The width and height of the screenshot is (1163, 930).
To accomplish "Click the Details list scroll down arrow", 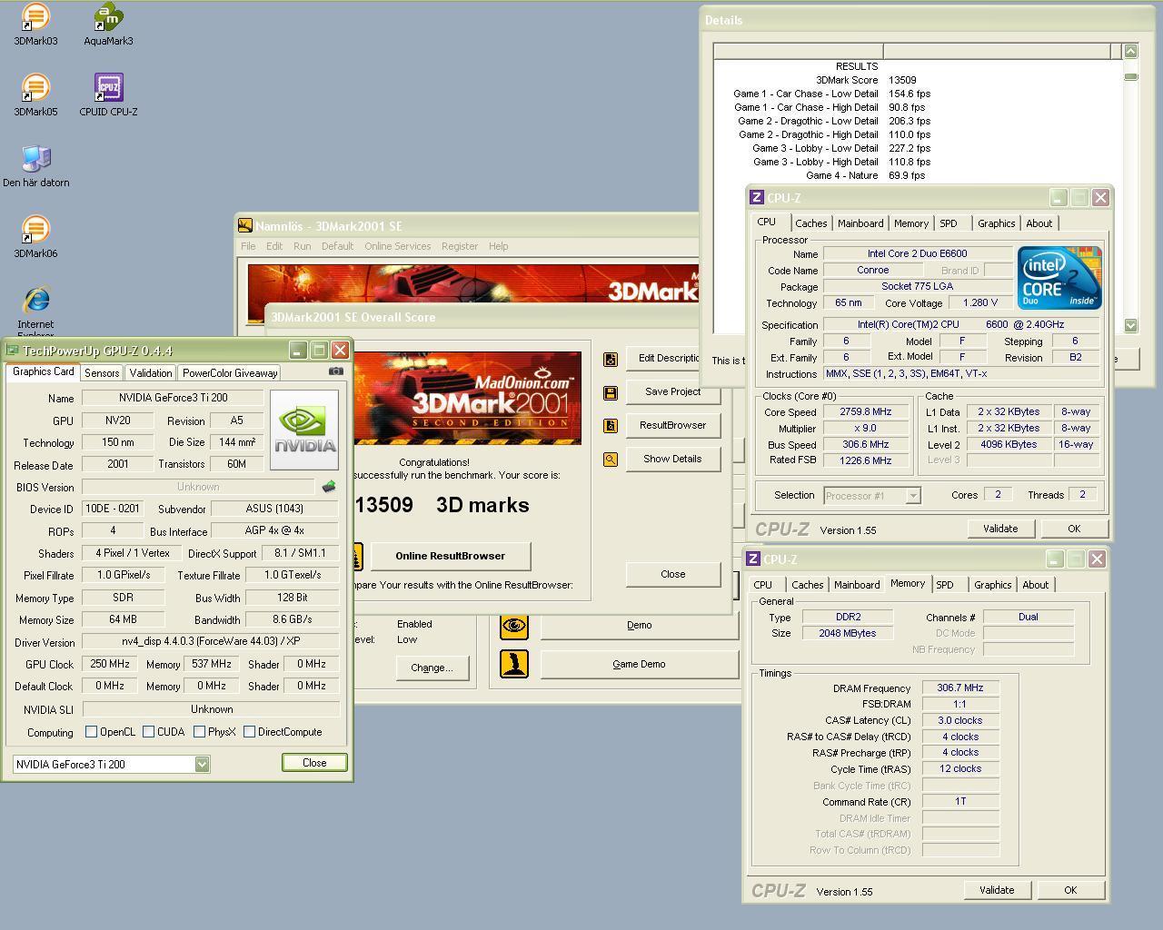I will (1130, 325).
